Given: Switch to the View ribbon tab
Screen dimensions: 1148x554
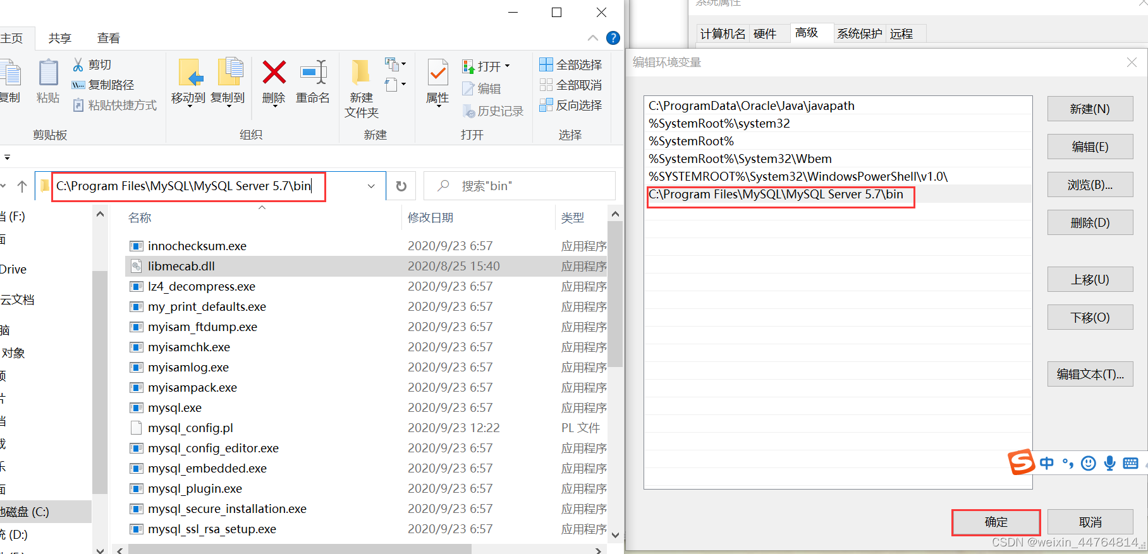Looking at the screenshot, I should (109, 39).
